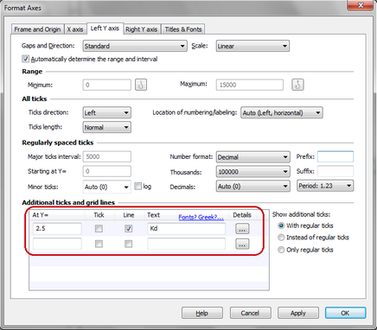Screen dimensions: 377x330
Task: Close the Format Axes dialog
Action: (x=361, y=5)
